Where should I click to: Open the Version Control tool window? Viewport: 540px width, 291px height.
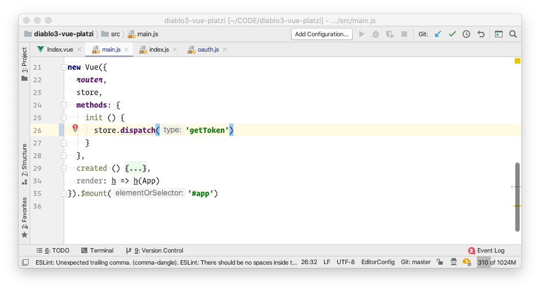(x=154, y=250)
